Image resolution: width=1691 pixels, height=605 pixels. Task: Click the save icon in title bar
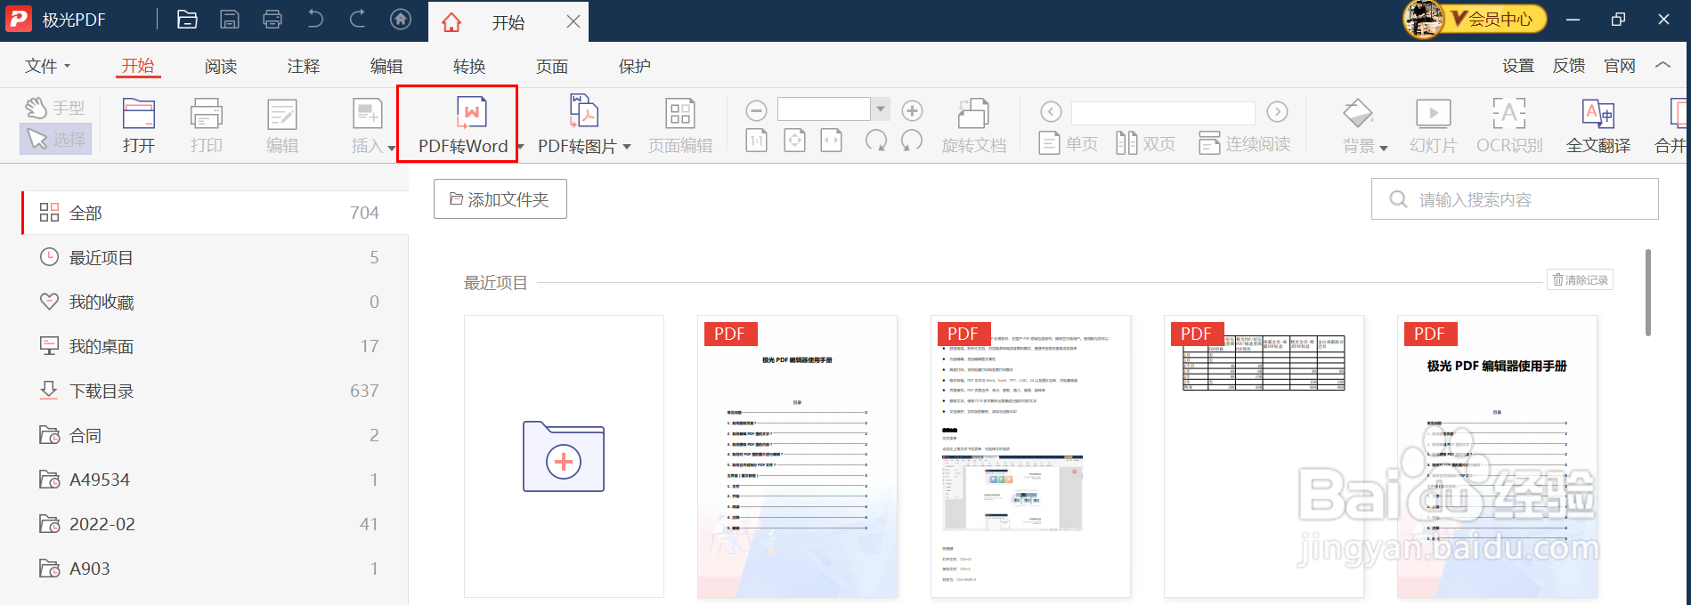tap(230, 20)
